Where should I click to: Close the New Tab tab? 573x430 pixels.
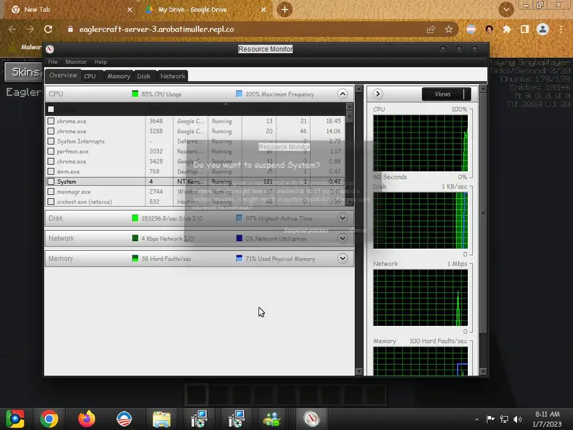click(130, 10)
